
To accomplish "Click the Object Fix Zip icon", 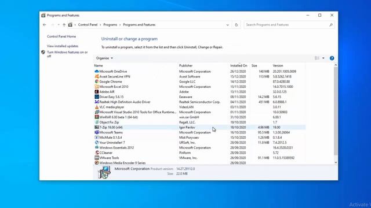I will tap(97, 122).
